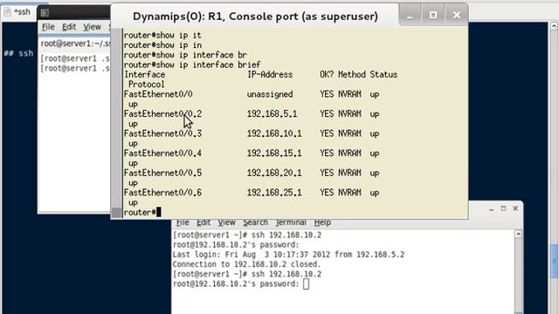Click scroll-up arrow of editor window scrollbar
Image resolution: width=559 pixels, height=314 pixels.
554,26
